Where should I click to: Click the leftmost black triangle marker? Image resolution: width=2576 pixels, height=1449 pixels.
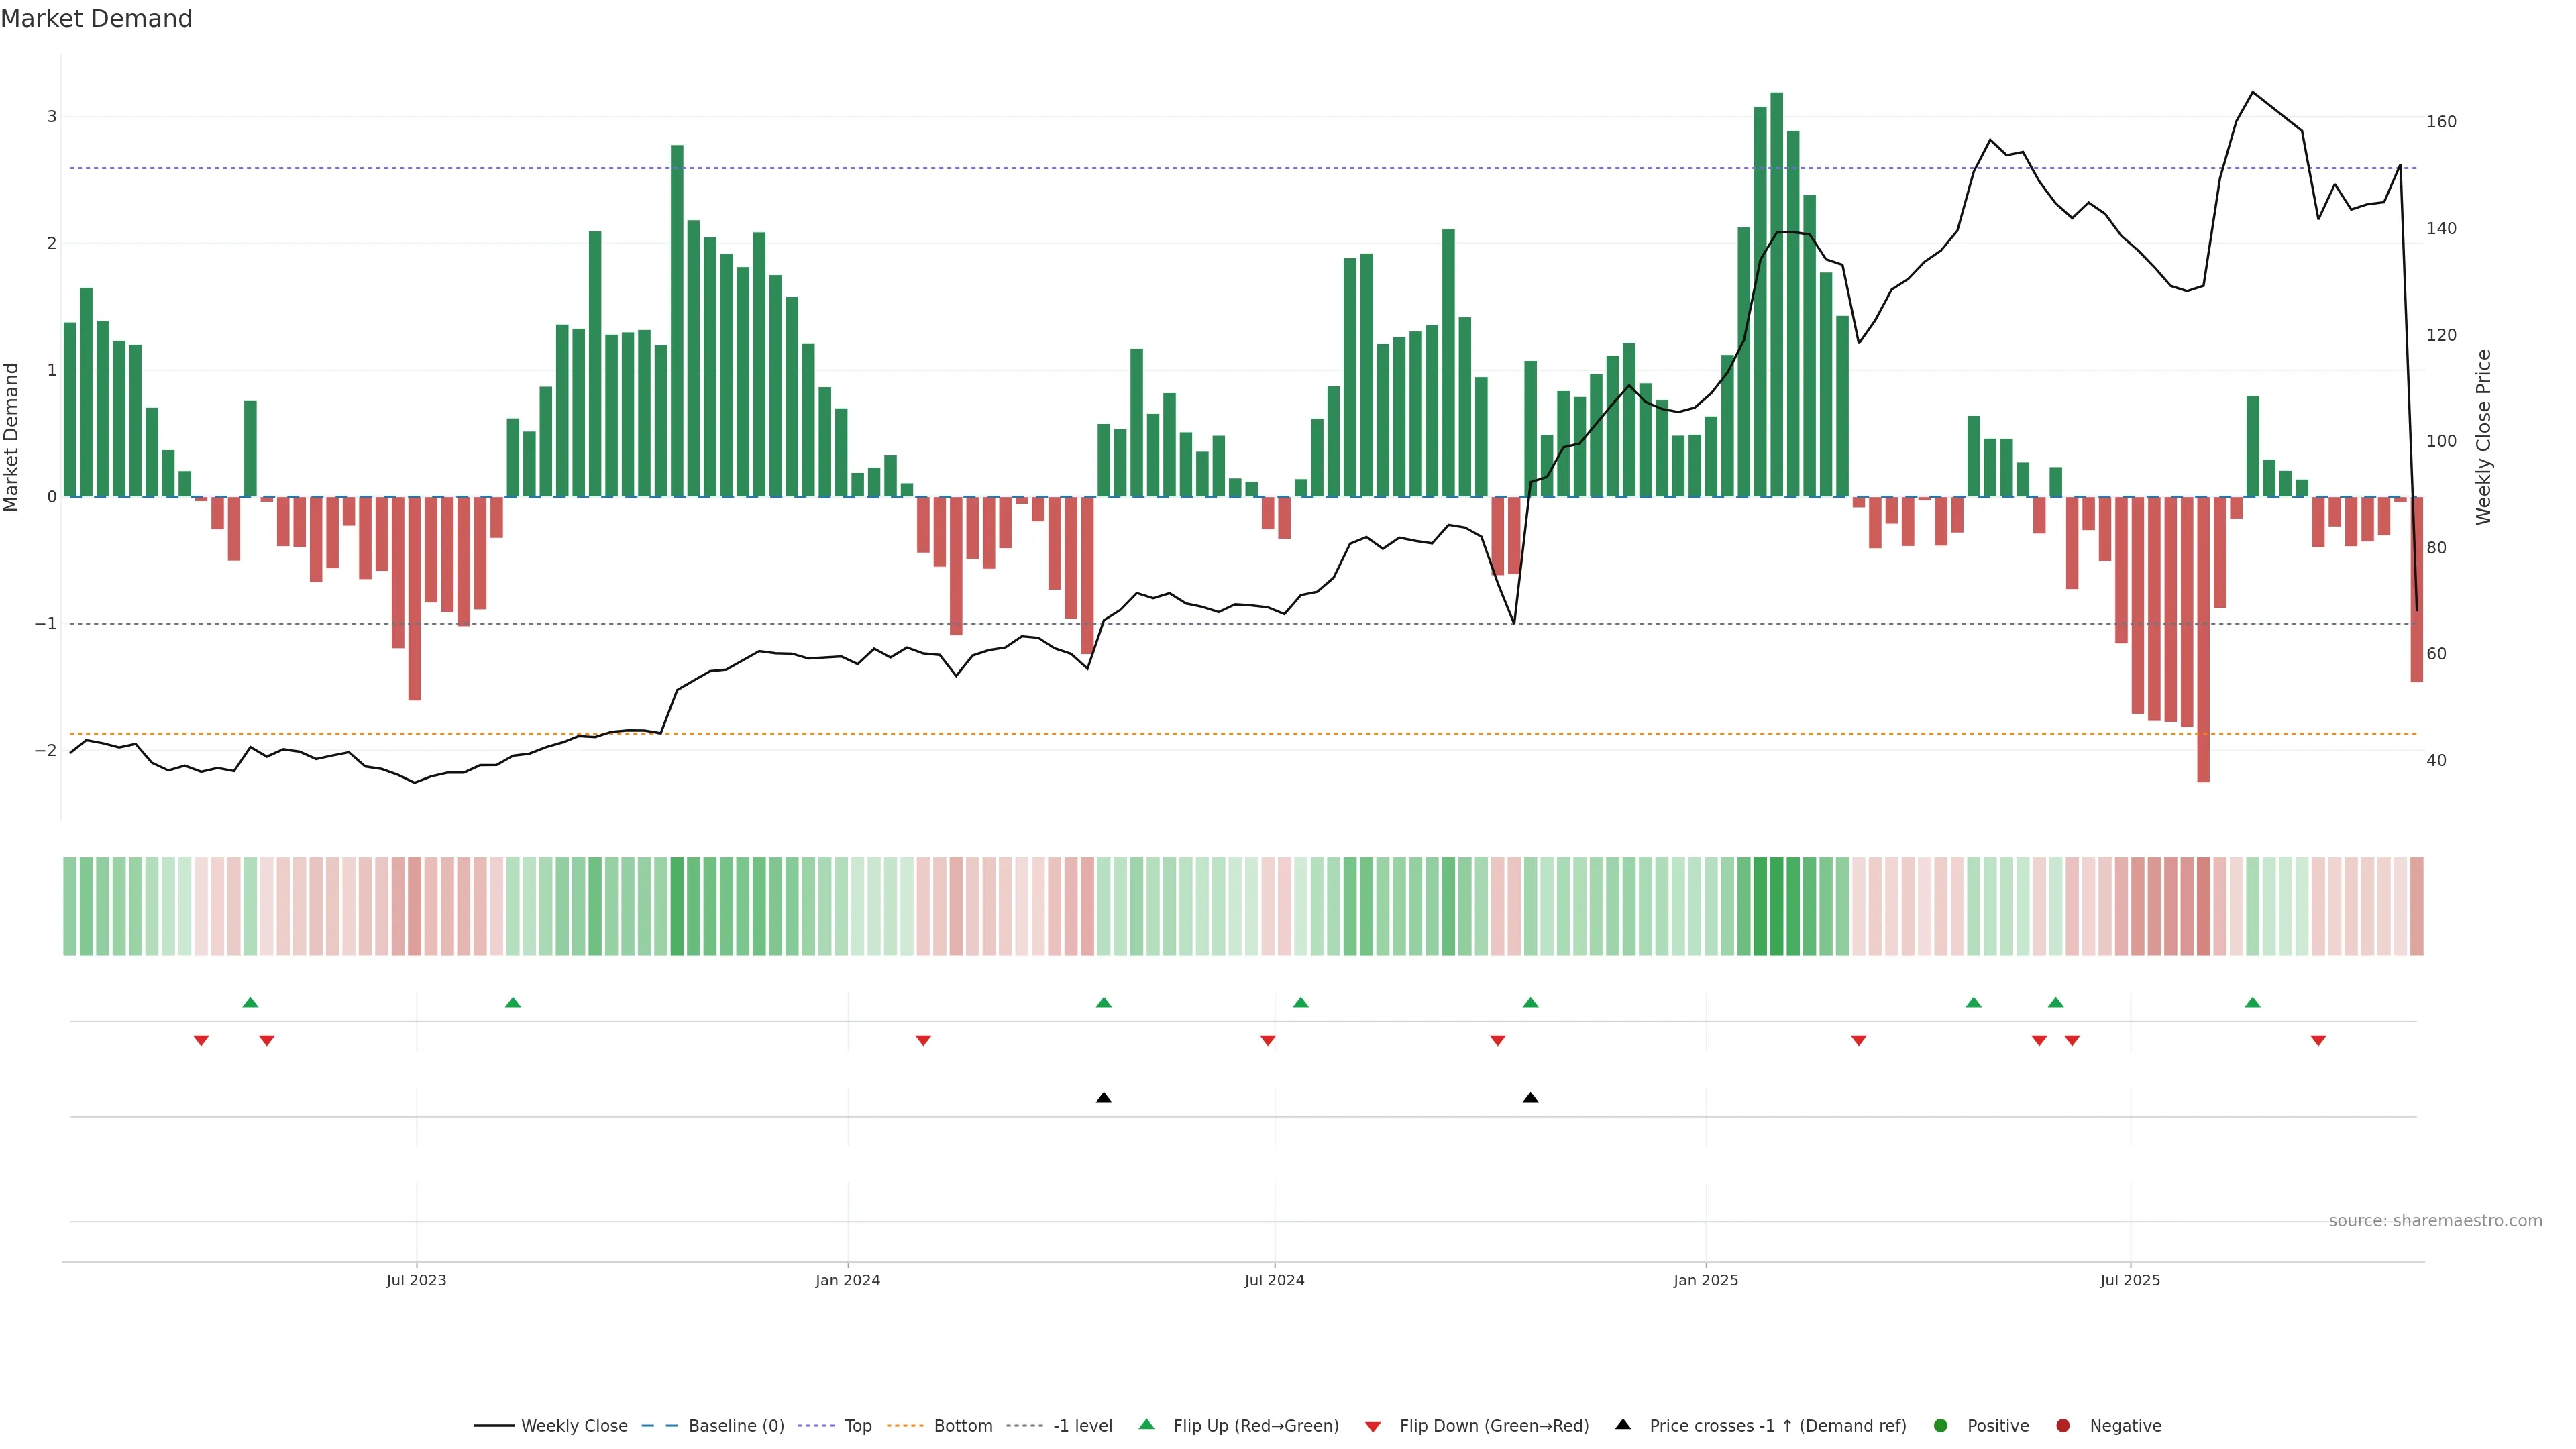click(x=1104, y=1098)
